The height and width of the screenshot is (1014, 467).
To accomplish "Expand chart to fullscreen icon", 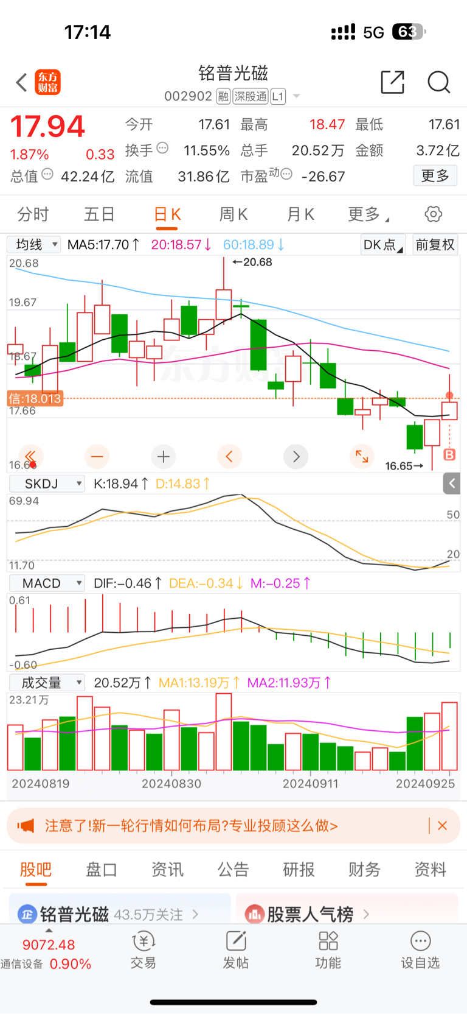I will pos(362,456).
